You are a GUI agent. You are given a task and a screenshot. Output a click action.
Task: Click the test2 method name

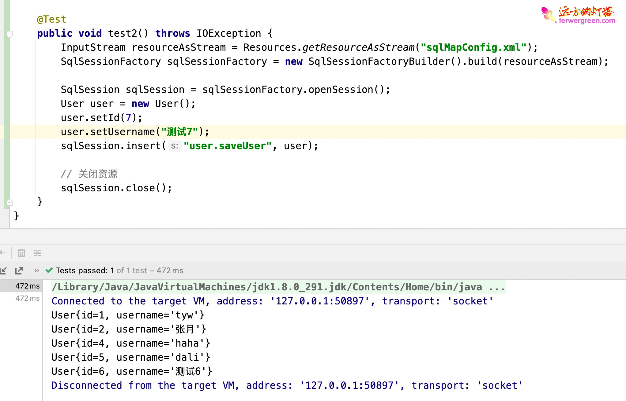click(123, 33)
